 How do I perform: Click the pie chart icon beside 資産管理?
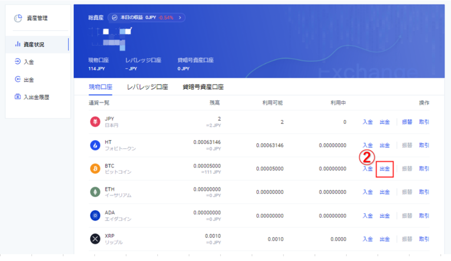pyautogui.click(x=18, y=18)
